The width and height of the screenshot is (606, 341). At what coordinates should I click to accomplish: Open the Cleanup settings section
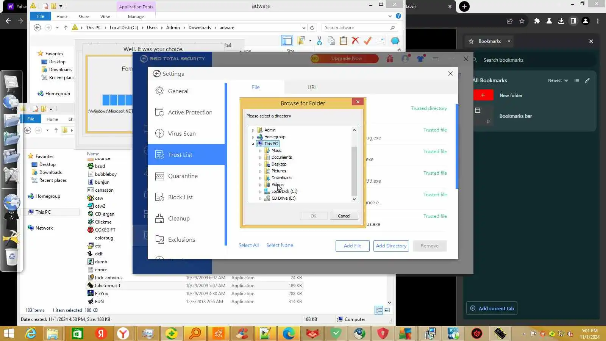(186, 218)
